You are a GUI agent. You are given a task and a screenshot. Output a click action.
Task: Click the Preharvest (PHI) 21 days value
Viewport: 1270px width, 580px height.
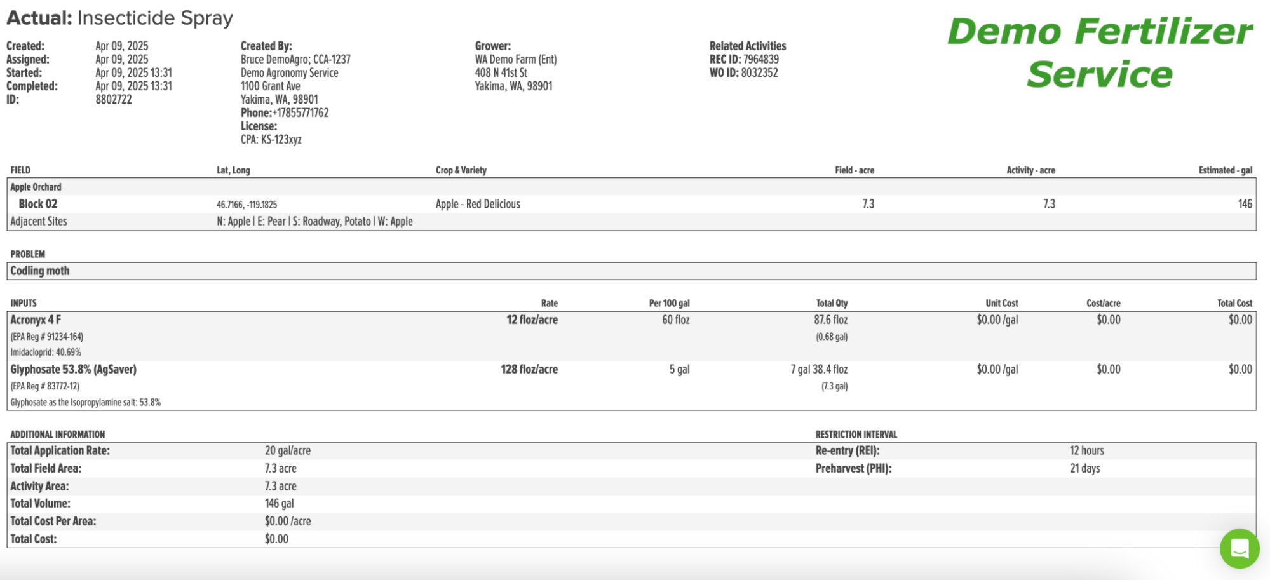point(1084,468)
